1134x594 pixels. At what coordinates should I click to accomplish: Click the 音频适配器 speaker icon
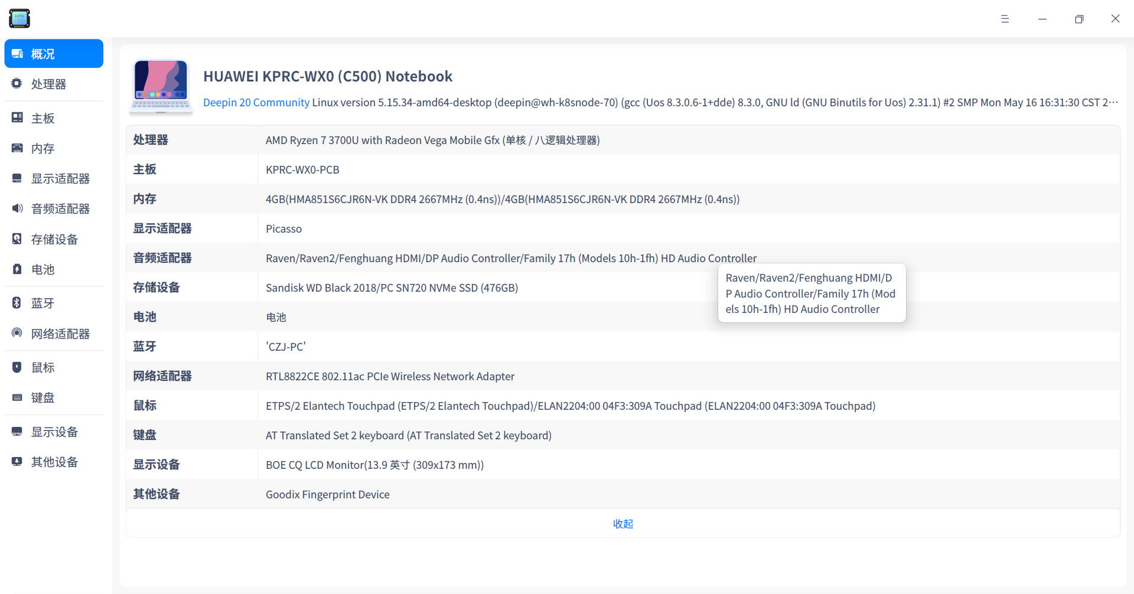coord(17,208)
